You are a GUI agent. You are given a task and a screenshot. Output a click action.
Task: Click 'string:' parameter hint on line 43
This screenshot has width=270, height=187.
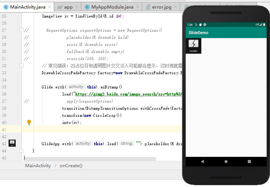click(x=127, y=143)
